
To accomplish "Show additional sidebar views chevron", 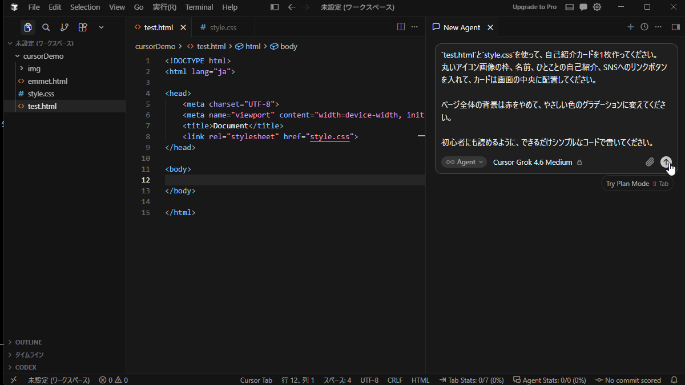I will point(101,27).
